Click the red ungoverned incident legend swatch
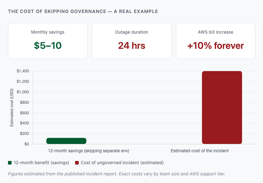 (x=77, y=163)
